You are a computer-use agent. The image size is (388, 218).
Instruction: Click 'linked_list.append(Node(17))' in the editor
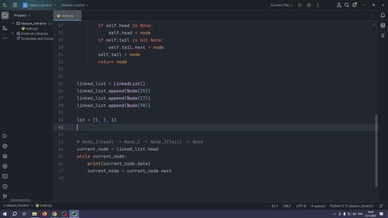113,98
